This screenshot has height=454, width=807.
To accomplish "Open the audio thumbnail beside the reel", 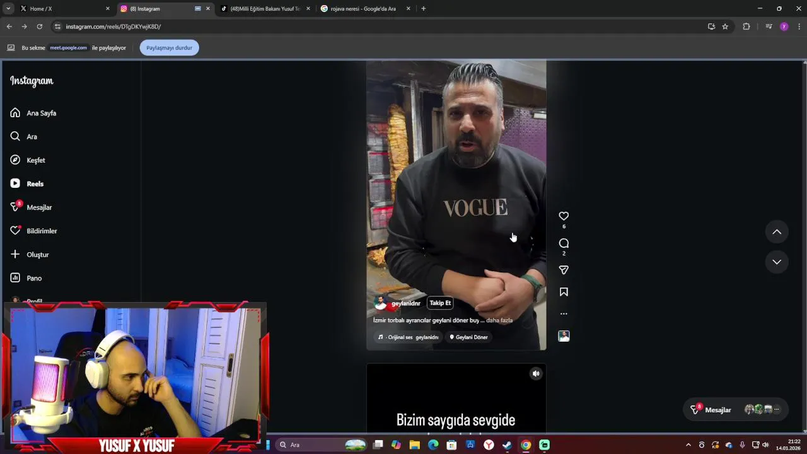I will pos(564,336).
